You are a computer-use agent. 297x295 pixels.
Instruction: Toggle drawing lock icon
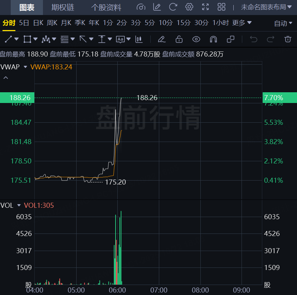pyautogui.click(x=179, y=39)
